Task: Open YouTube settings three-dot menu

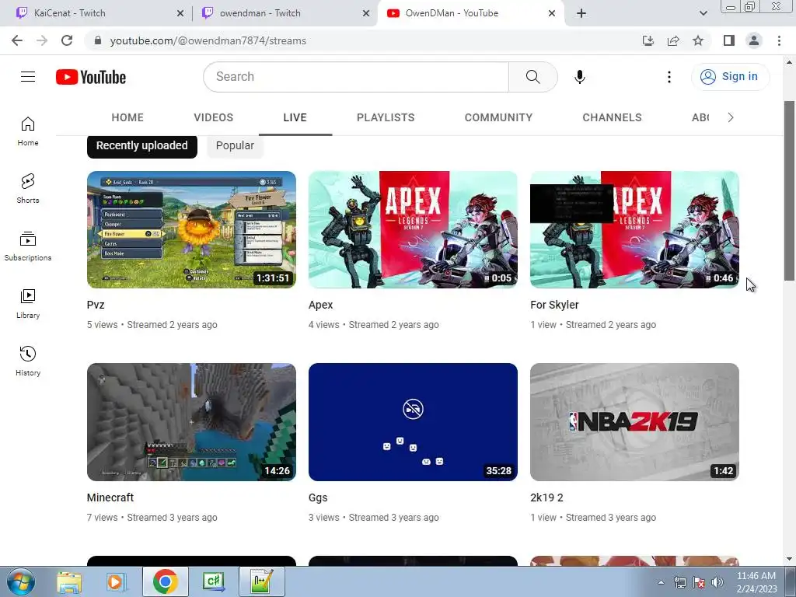Action: tap(669, 77)
